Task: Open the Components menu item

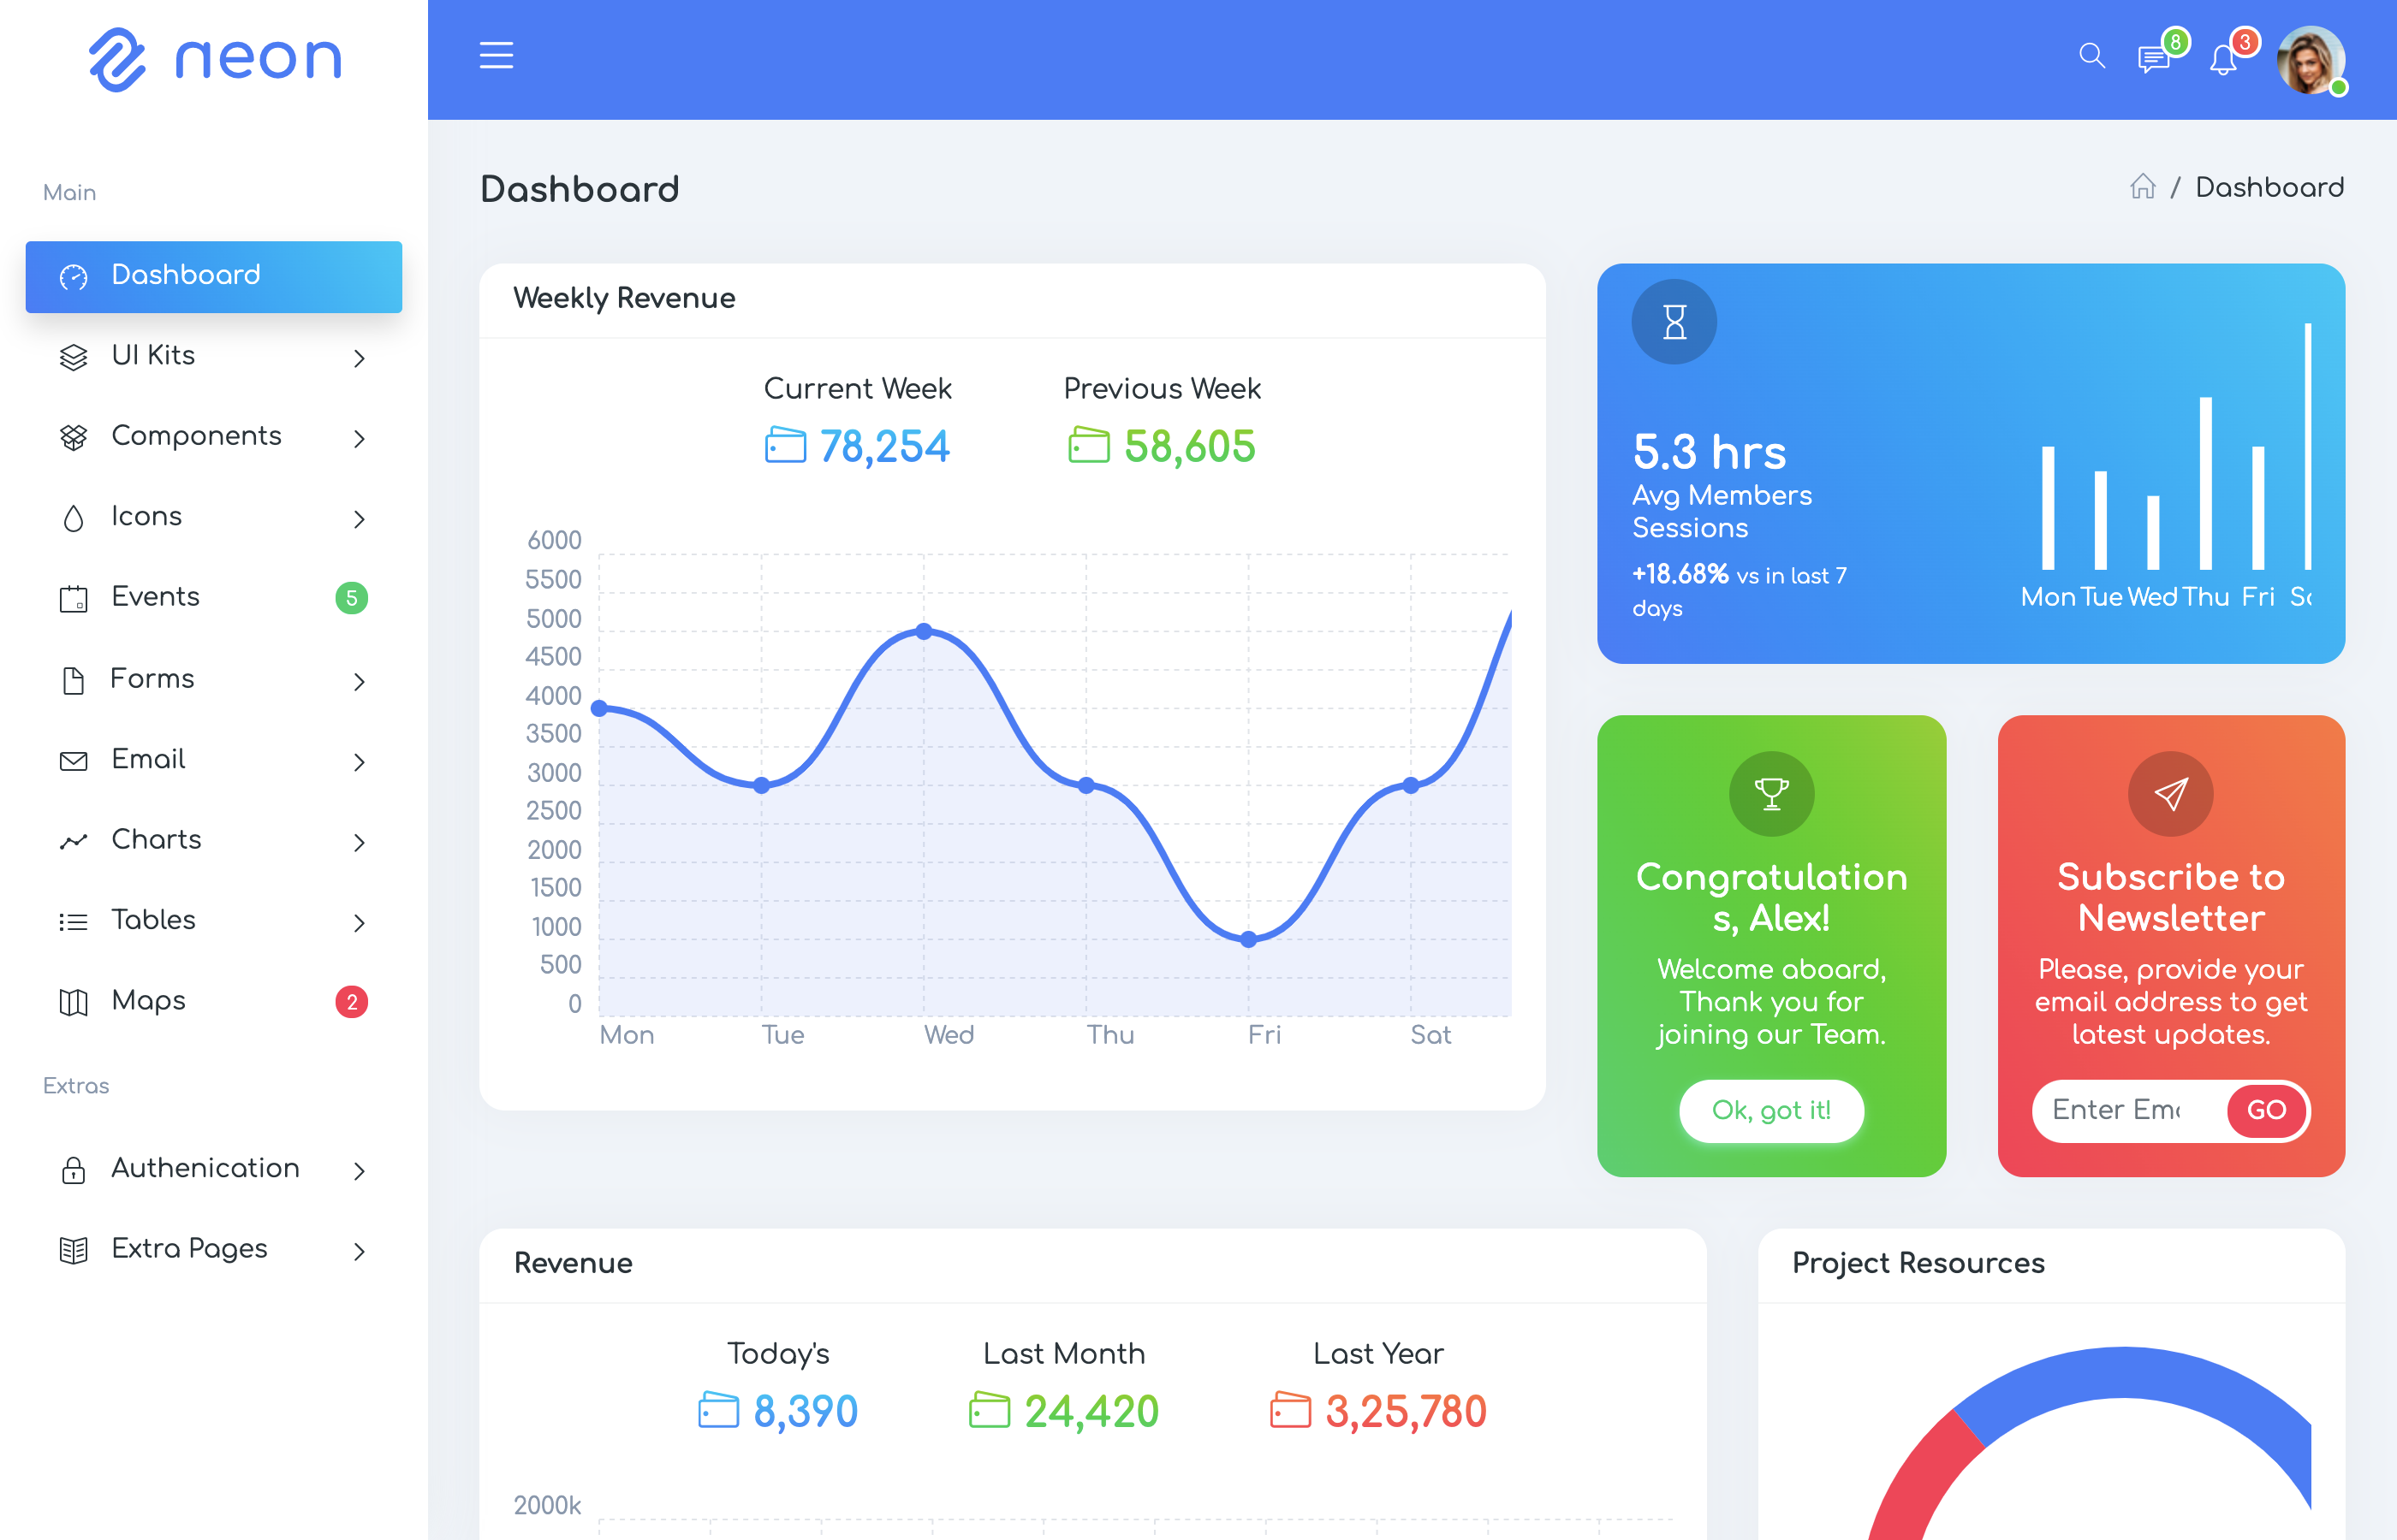Action: tap(214, 437)
